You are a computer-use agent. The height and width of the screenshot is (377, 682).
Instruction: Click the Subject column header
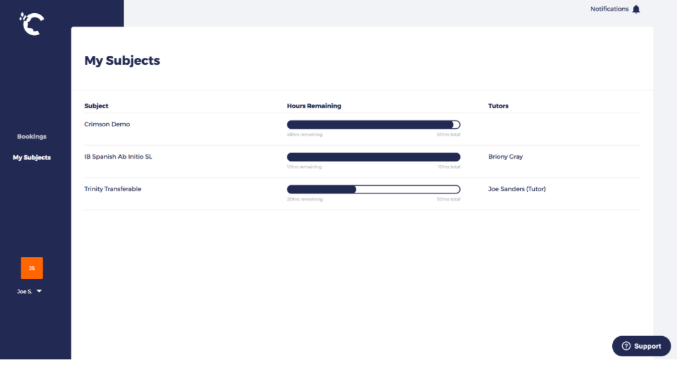coord(96,106)
